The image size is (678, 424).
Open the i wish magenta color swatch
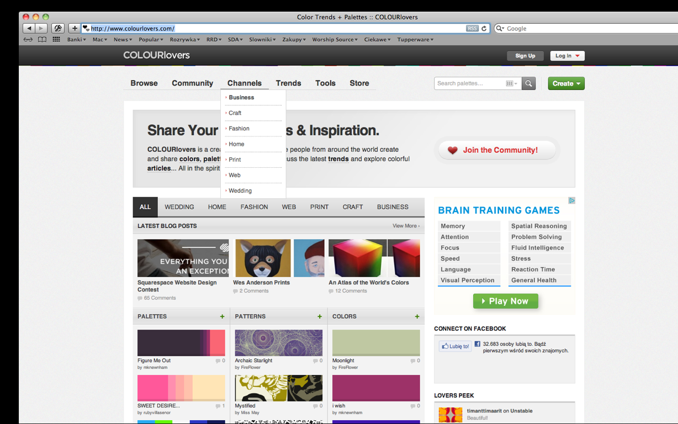[376, 388]
